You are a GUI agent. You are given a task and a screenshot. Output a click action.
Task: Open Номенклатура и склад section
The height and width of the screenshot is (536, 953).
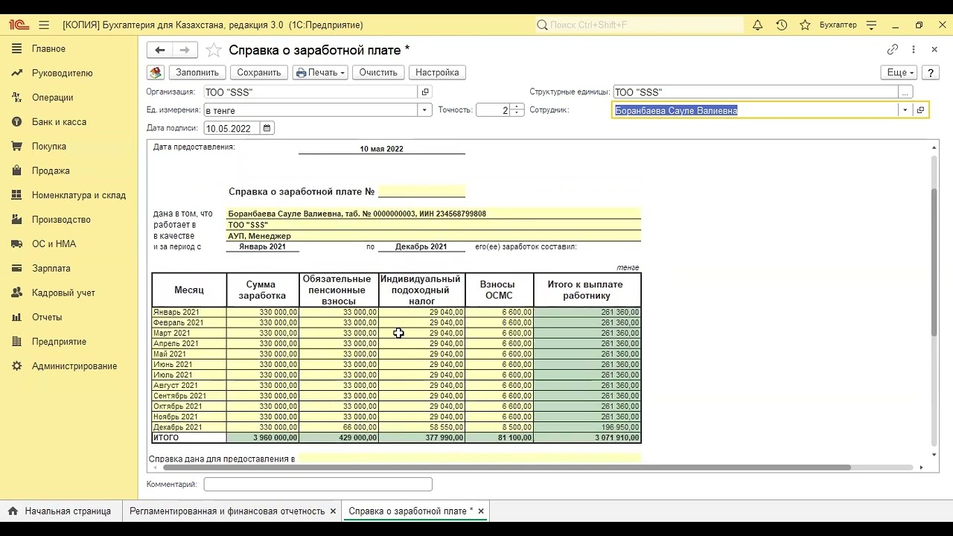coord(78,195)
